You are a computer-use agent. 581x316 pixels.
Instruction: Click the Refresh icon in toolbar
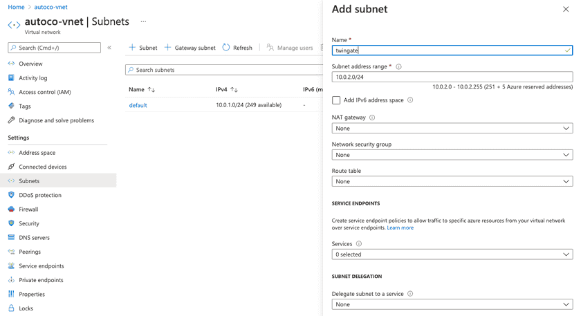(x=226, y=48)
